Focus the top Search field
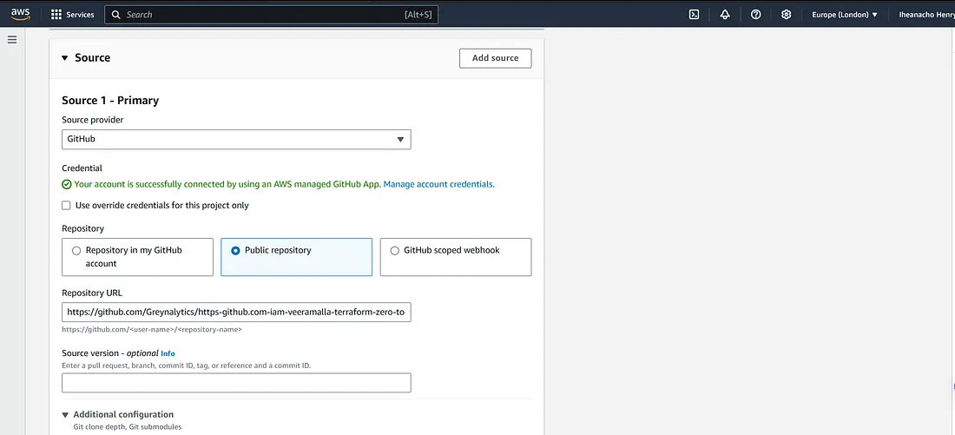955x435 pixels. pos(271,15)
